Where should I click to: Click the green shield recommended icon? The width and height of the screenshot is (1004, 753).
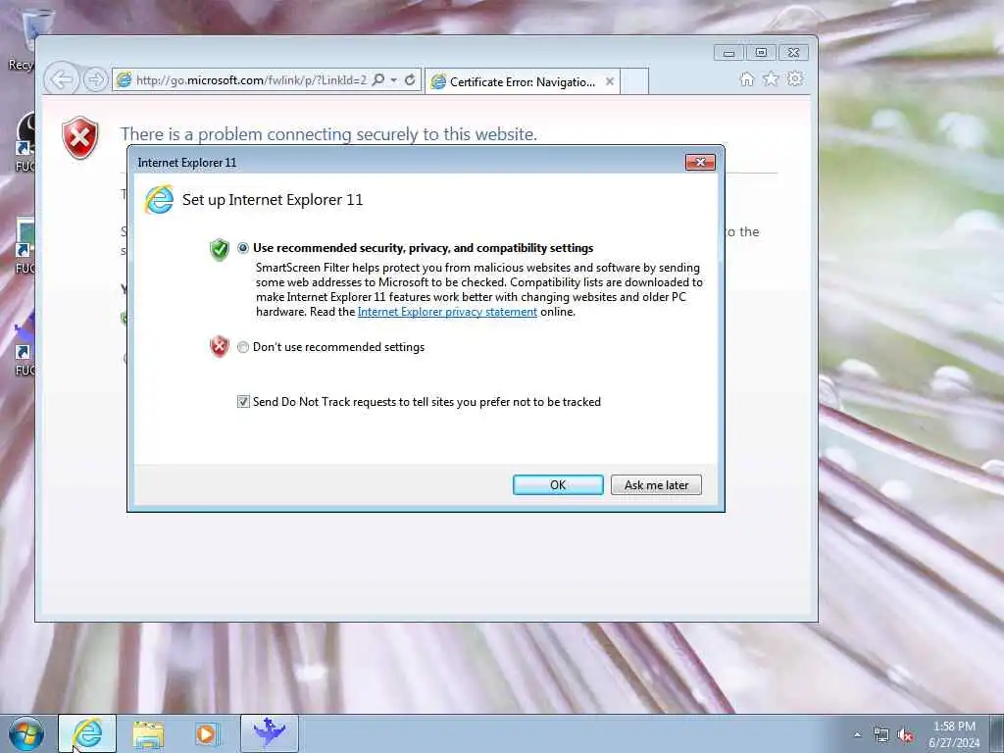coord(219,250)
